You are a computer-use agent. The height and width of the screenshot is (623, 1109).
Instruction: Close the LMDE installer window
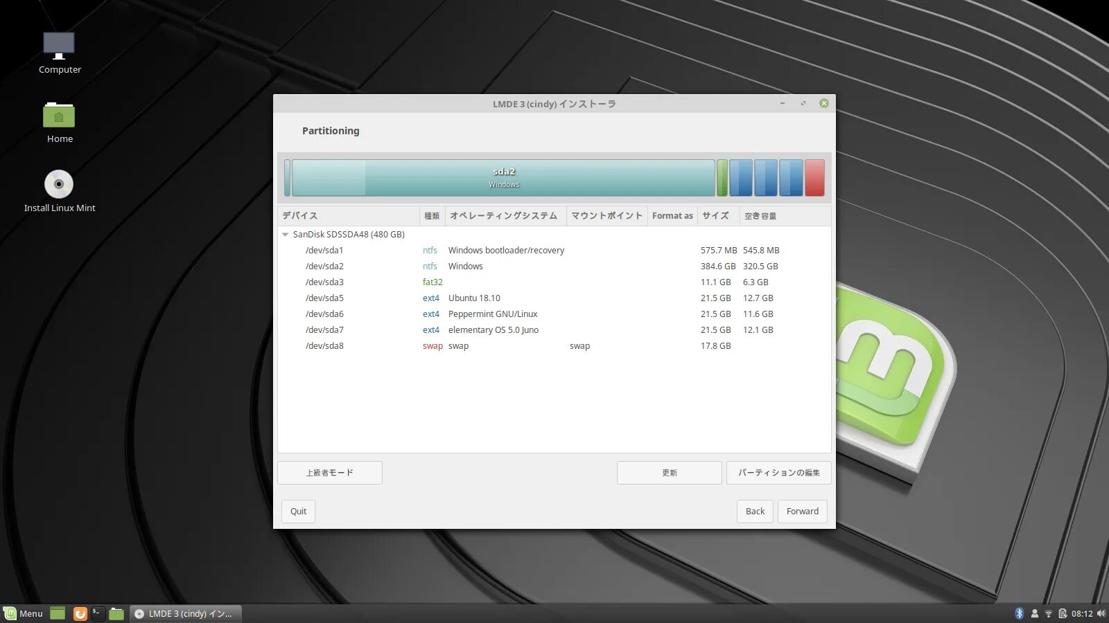pyautogui.click(x=824, y=103)
